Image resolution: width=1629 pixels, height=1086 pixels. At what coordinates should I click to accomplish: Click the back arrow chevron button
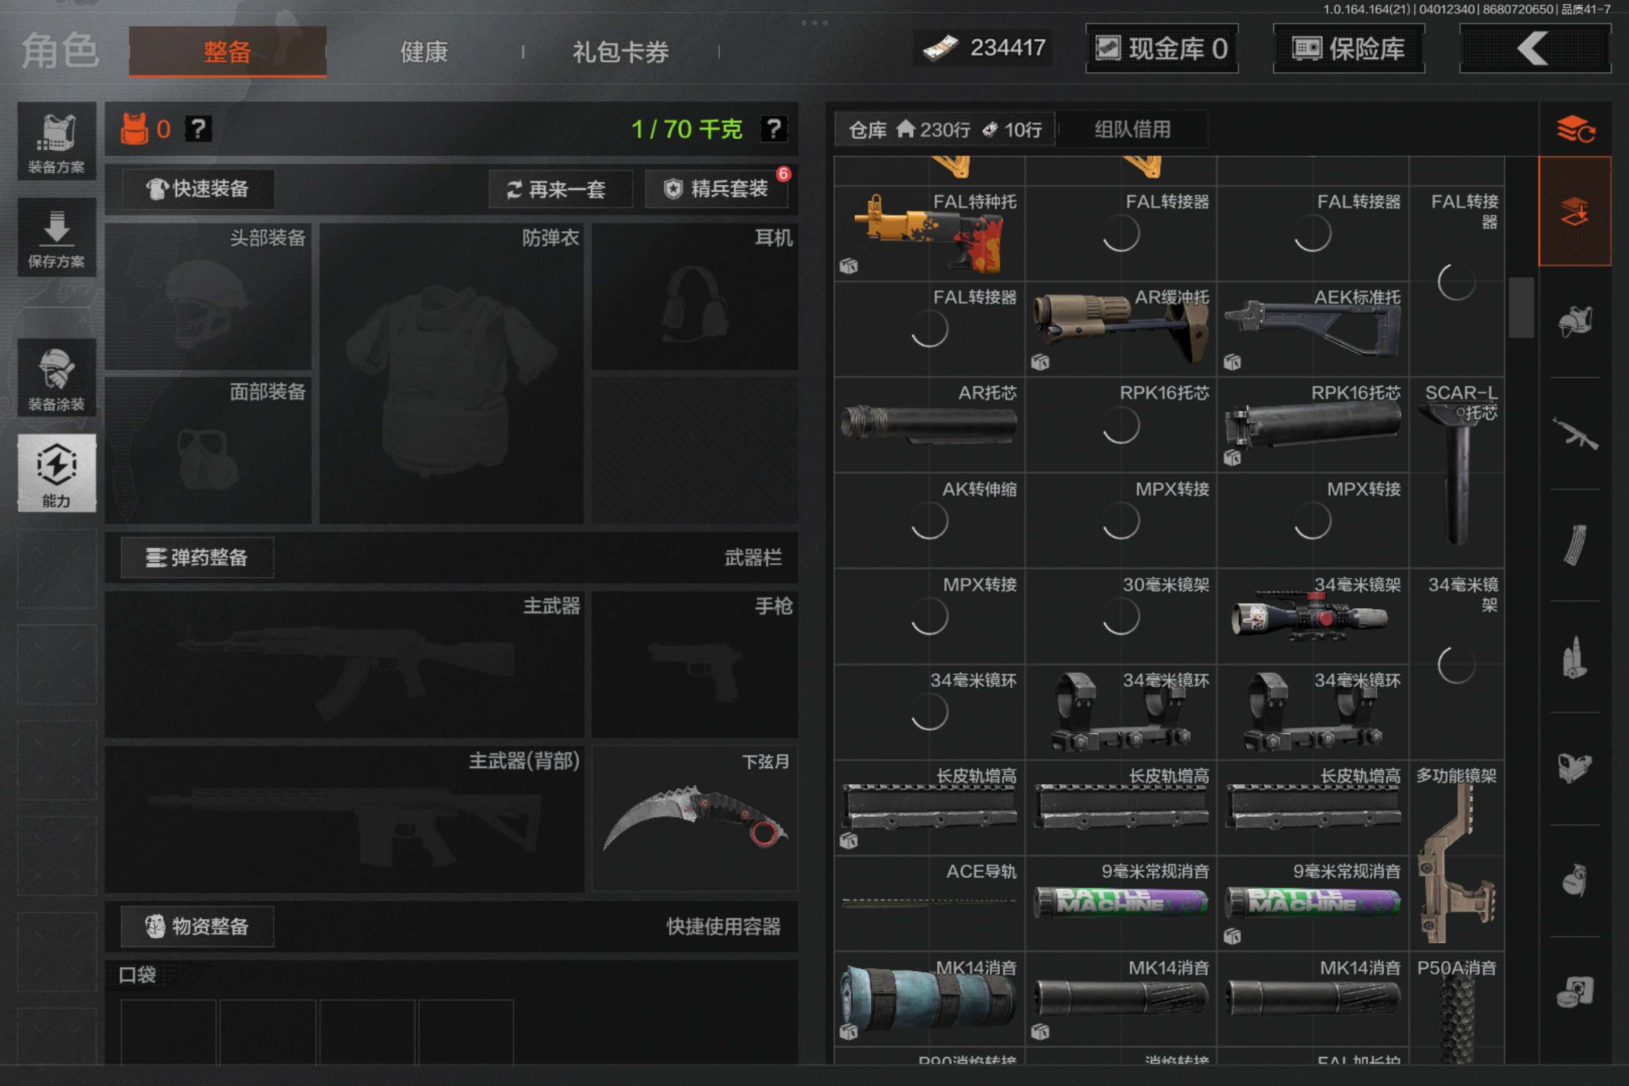click(1534, 49)
